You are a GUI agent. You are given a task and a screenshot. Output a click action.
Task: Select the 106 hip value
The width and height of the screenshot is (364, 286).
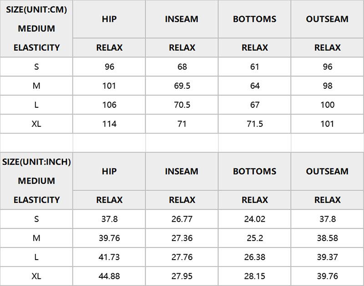(109, 105)
